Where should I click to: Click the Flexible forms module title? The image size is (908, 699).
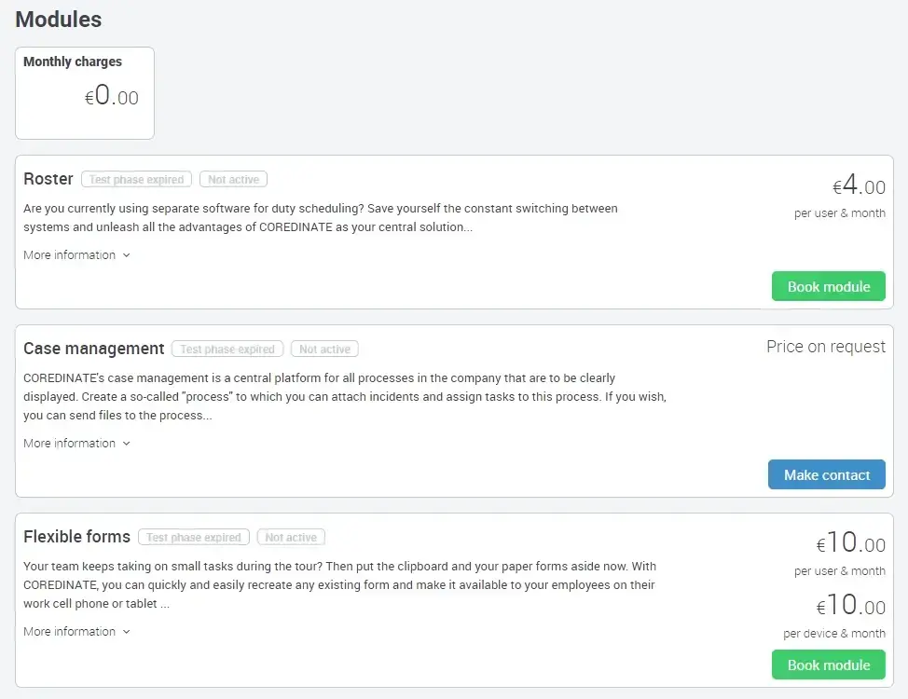point(76,537)
